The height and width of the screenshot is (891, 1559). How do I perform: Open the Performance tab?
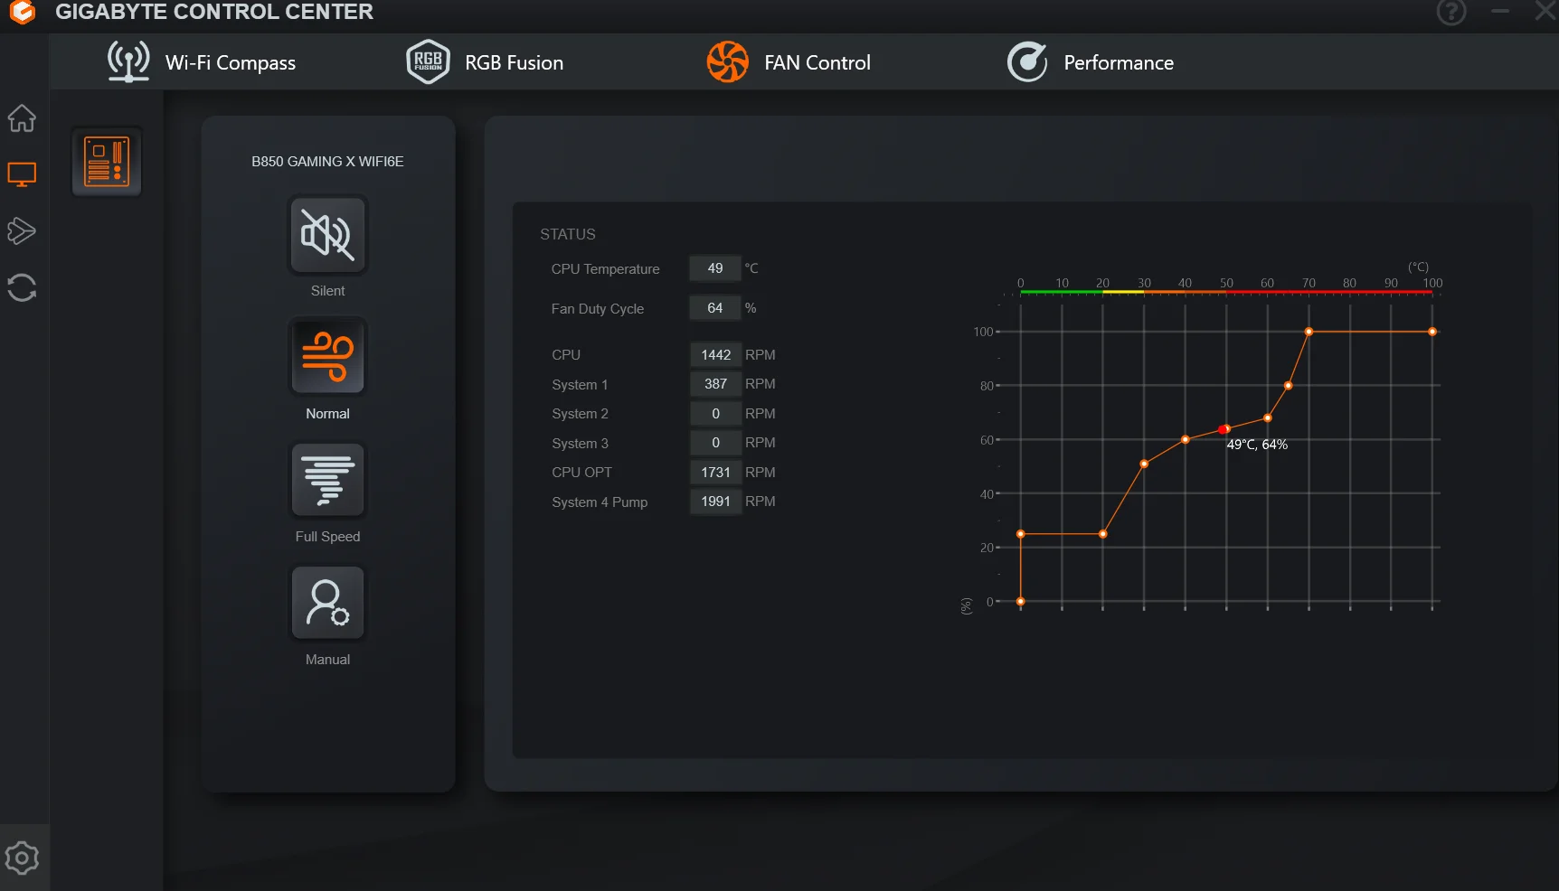[1091, 62]
